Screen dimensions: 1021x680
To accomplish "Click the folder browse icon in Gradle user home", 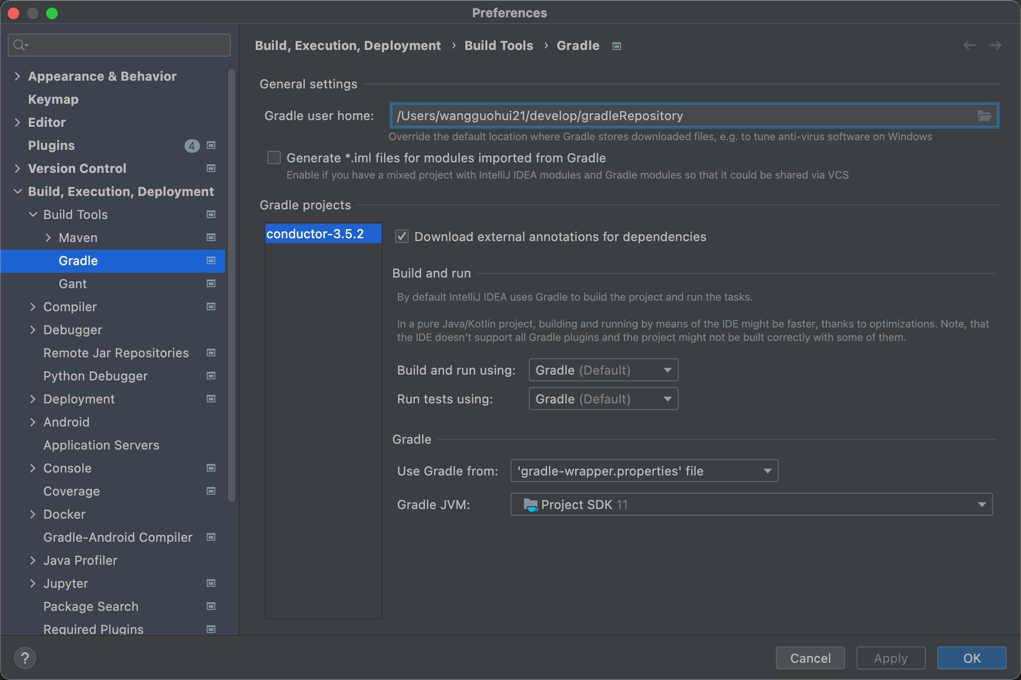I will [984, 116].
